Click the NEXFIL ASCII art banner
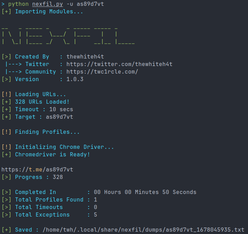Viewport: 248px width, 234px height. (68, 36)
